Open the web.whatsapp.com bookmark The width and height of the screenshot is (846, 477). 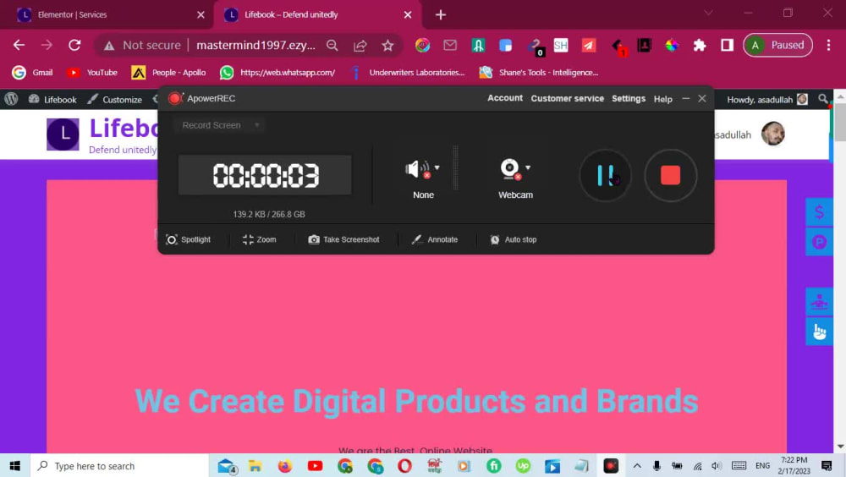(277, 72)
